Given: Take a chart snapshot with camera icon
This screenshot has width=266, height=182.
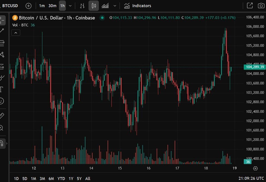Looking at the screenshot, I should point(261,6).
